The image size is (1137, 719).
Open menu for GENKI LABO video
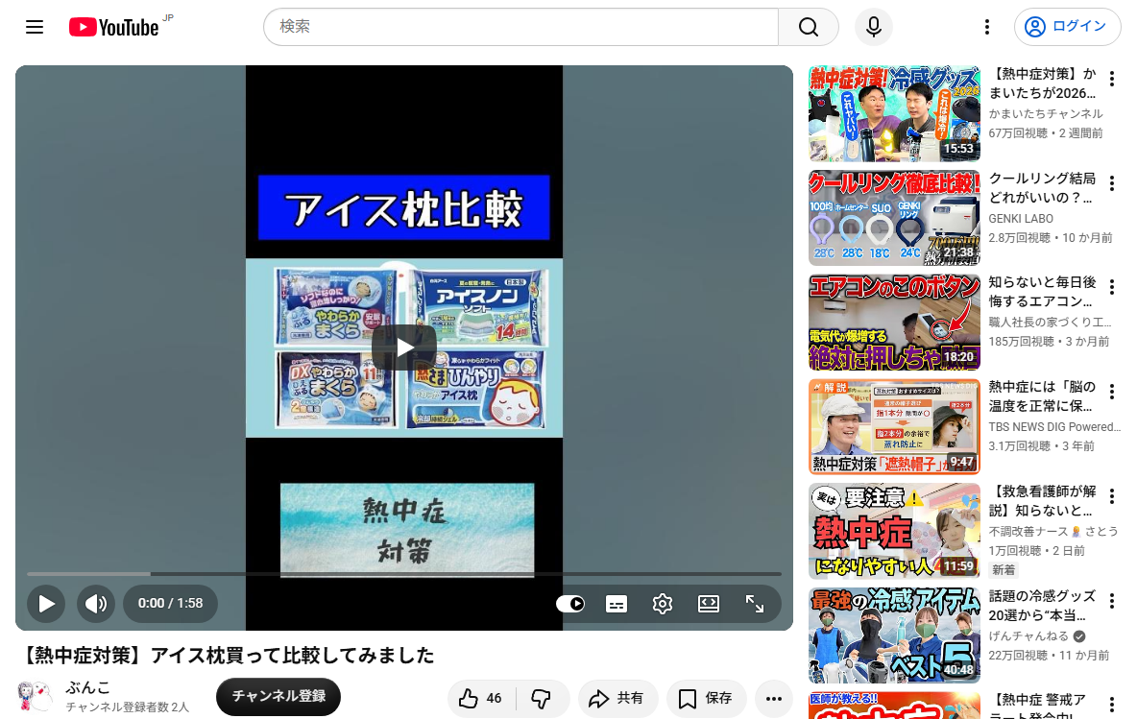pos(1112,183)
